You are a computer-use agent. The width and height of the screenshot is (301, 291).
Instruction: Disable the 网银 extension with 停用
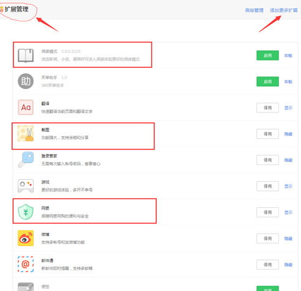coord(267,212)
